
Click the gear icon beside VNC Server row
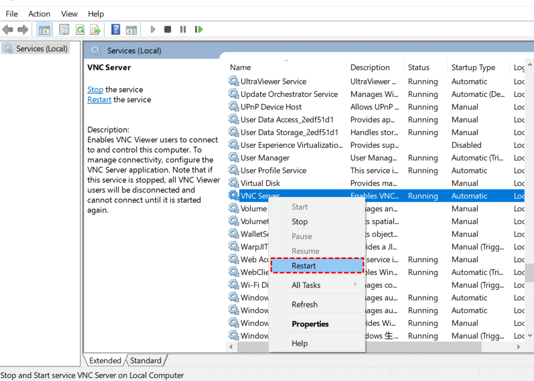(x=234, y=195)
